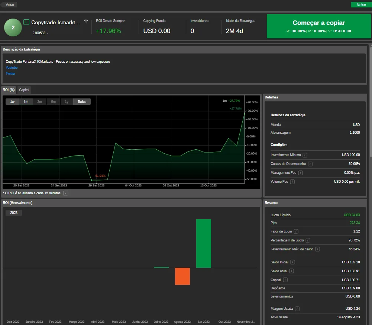Click the green Set 2023 monthly bar
The image size is (372, 325).
(x=204, y=243)
